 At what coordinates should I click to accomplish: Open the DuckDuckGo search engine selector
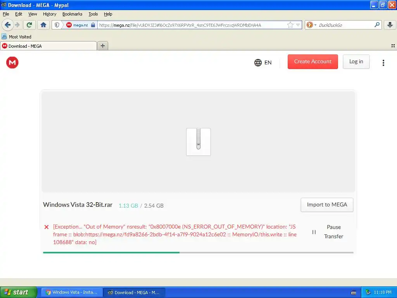311,25
